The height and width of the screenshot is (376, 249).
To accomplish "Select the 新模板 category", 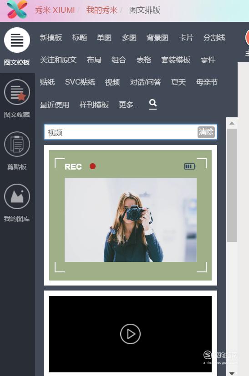I will pos(51,38).
